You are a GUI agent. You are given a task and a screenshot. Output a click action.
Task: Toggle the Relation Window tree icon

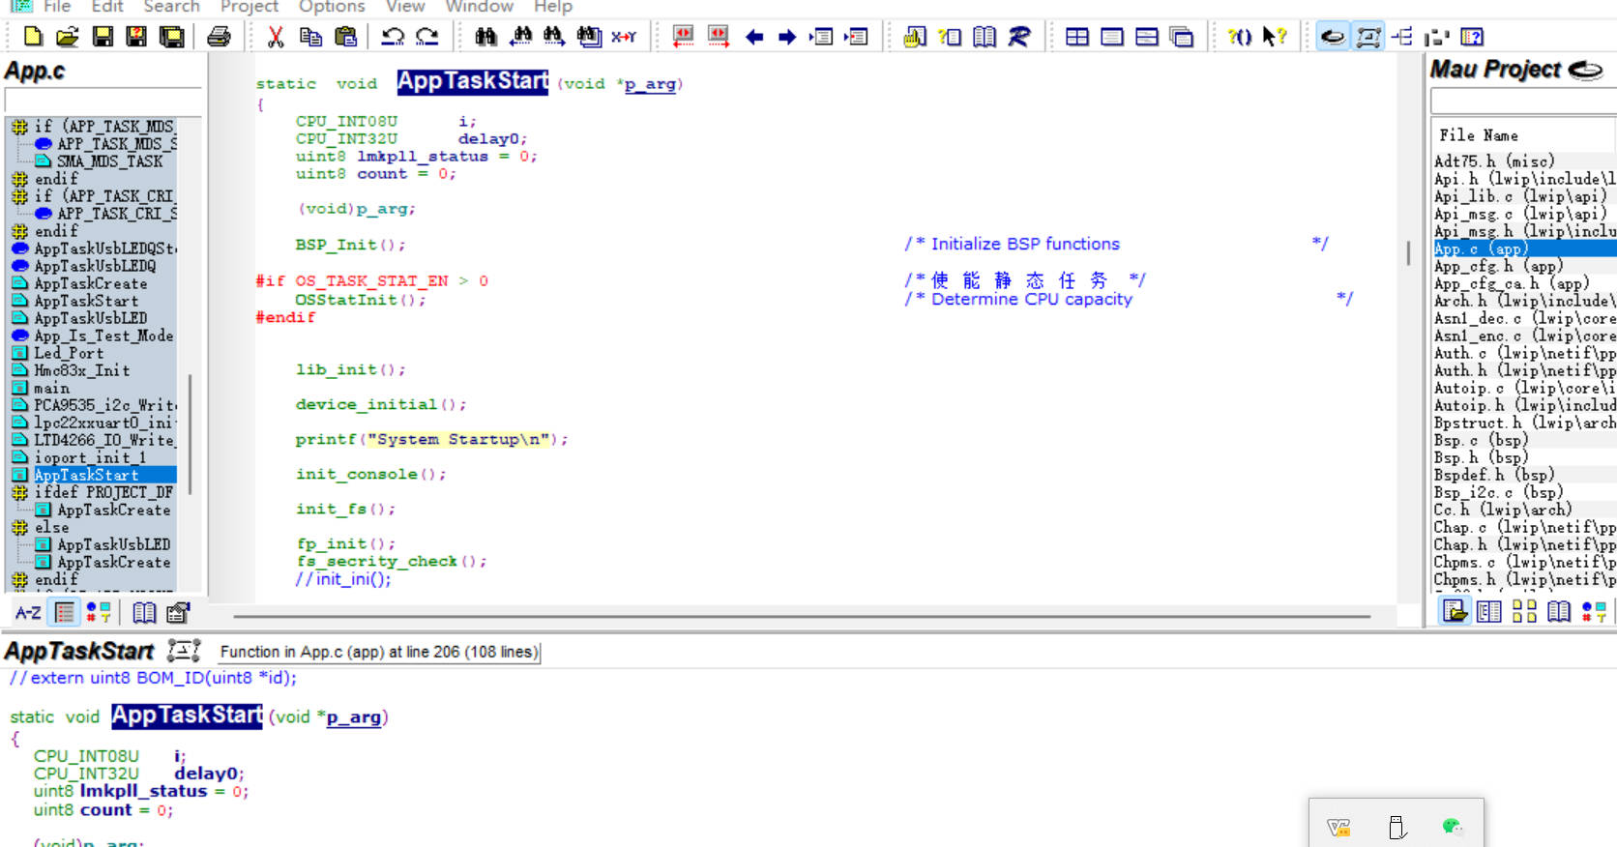pyautogui.click(x=1402, y=37)
